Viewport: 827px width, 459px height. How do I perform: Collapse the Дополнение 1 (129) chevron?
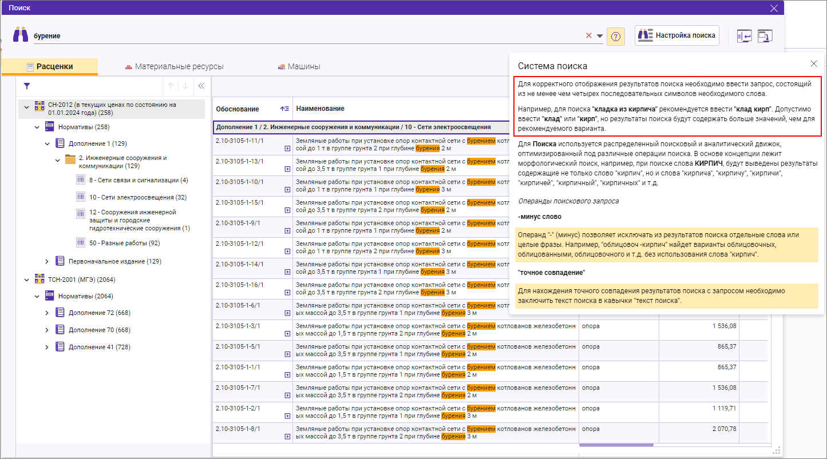pyautogui.click(x=47, y=143)
